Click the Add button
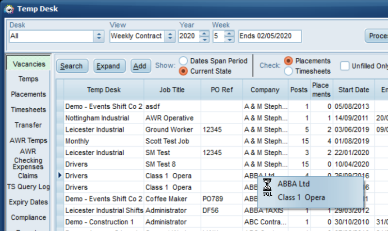Screen dimensions: 388x231 coord(141,66)
